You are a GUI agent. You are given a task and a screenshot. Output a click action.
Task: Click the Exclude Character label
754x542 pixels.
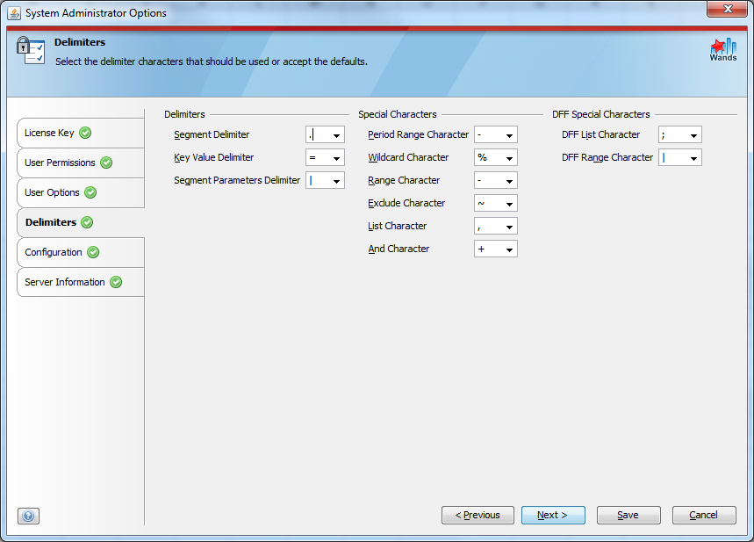click(x=406, y=203)
